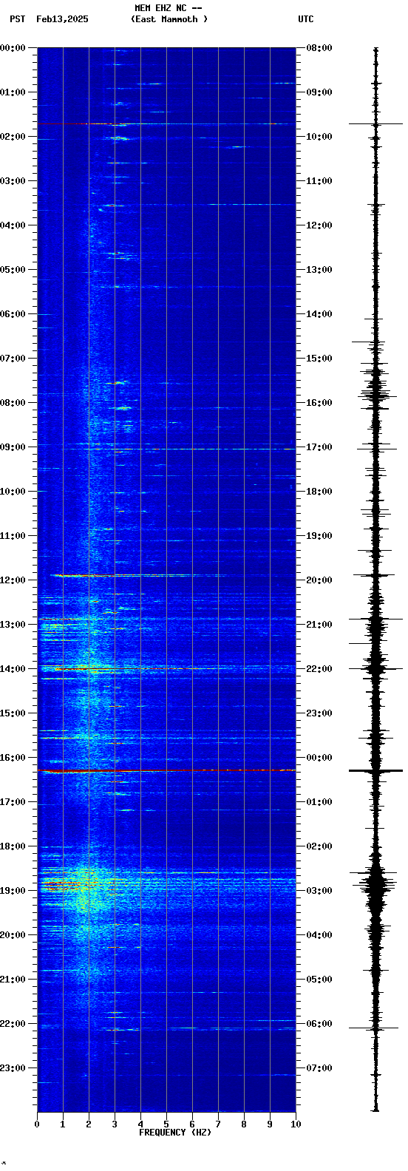Click the PST 18:00 time label
The image size is (408, 1171).
13,846
